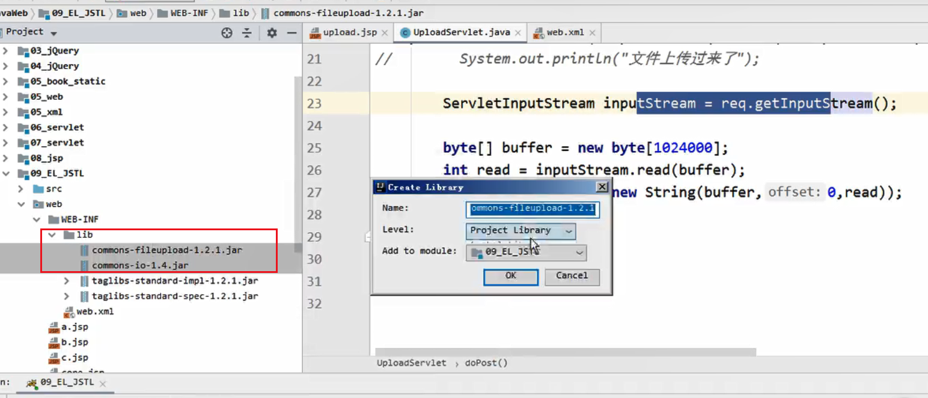The width and height of the screenshot is (928, 398).
Task: Select 05_xml module in tree
Action: pos(46,112)
